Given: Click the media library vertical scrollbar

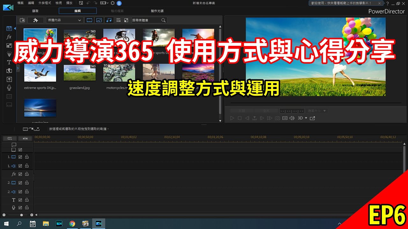Looking at the screenshot, I should (x=220, y=72).
